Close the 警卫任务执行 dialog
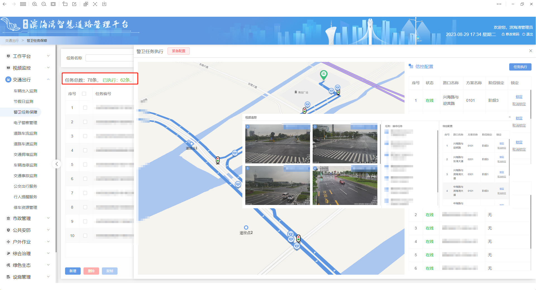The height and width of the screenshot is (290, 536). [x=531, y=51]
